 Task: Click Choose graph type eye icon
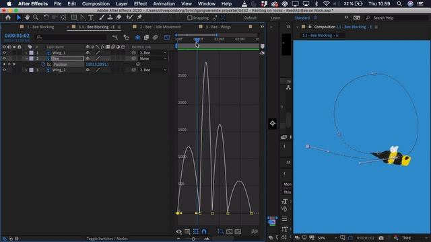point(178,231)
